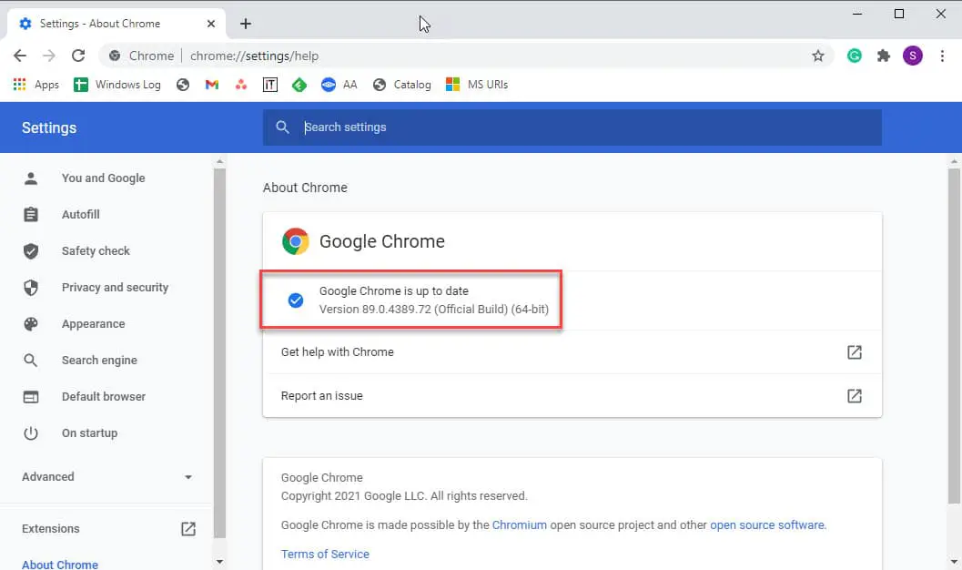Click the Get help with Chrome row
This screenshot has height=570, width=962.
click(x=572, y=352)
